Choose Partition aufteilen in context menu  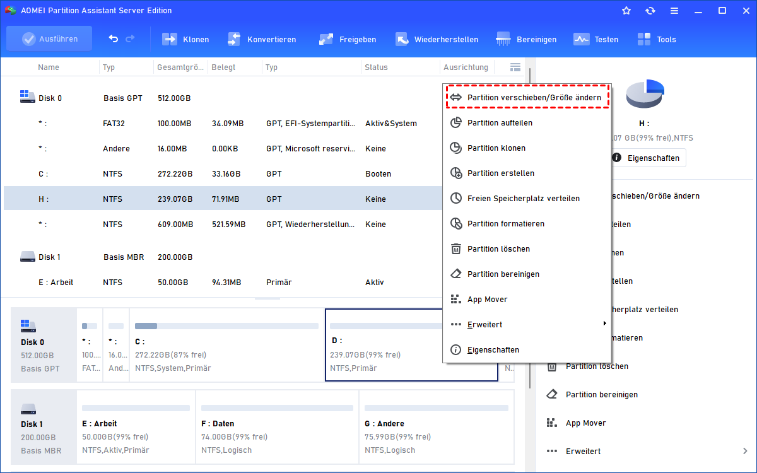click(527, 122)
